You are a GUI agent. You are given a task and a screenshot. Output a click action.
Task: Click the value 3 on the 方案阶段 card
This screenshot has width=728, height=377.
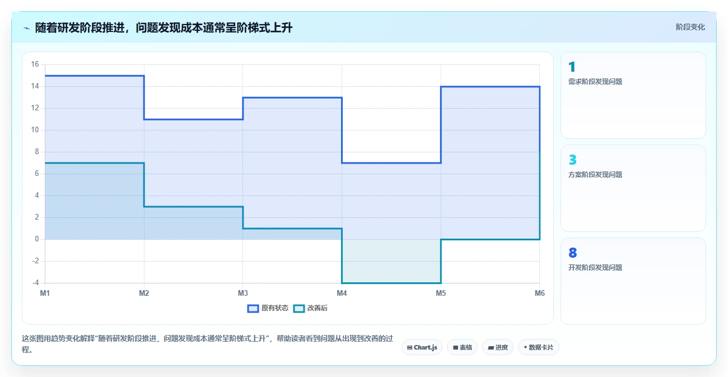(x=572, y=160)
